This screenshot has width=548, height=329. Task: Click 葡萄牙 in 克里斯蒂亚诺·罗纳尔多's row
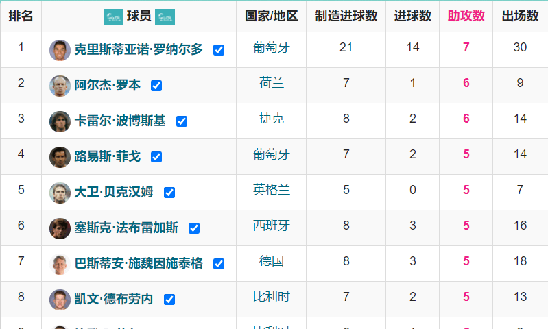click(x=272, y=47)
